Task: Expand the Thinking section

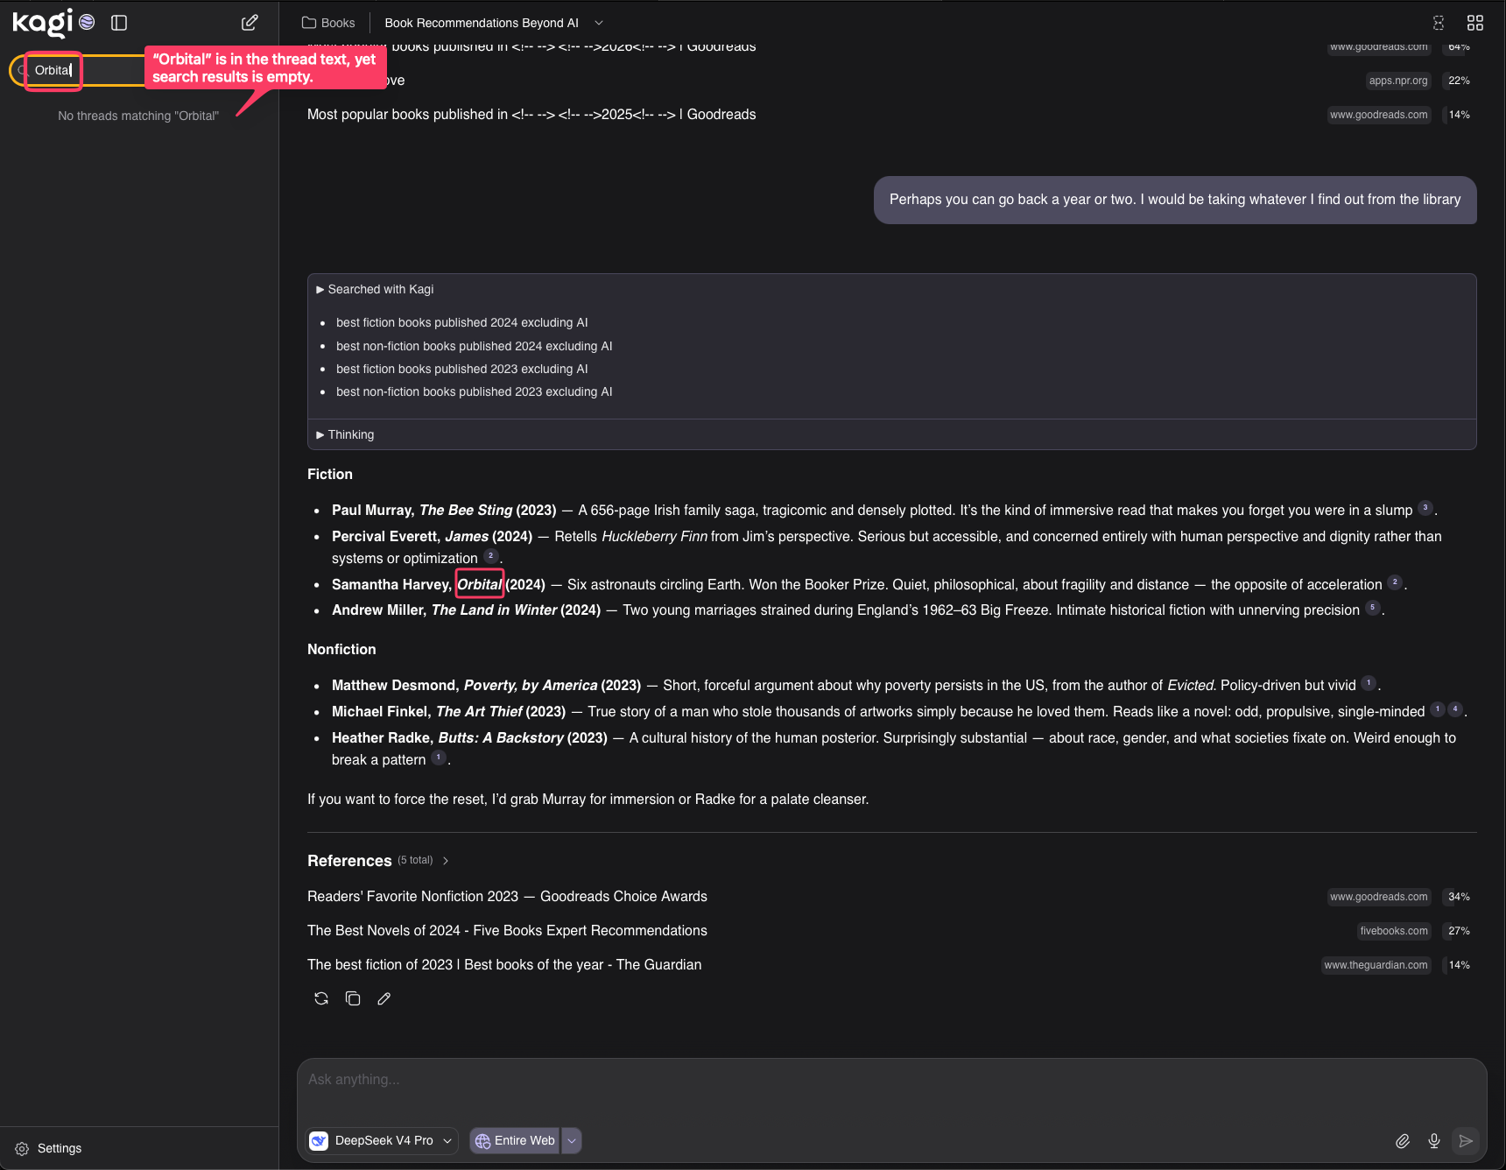Action: tap(345, 434)
